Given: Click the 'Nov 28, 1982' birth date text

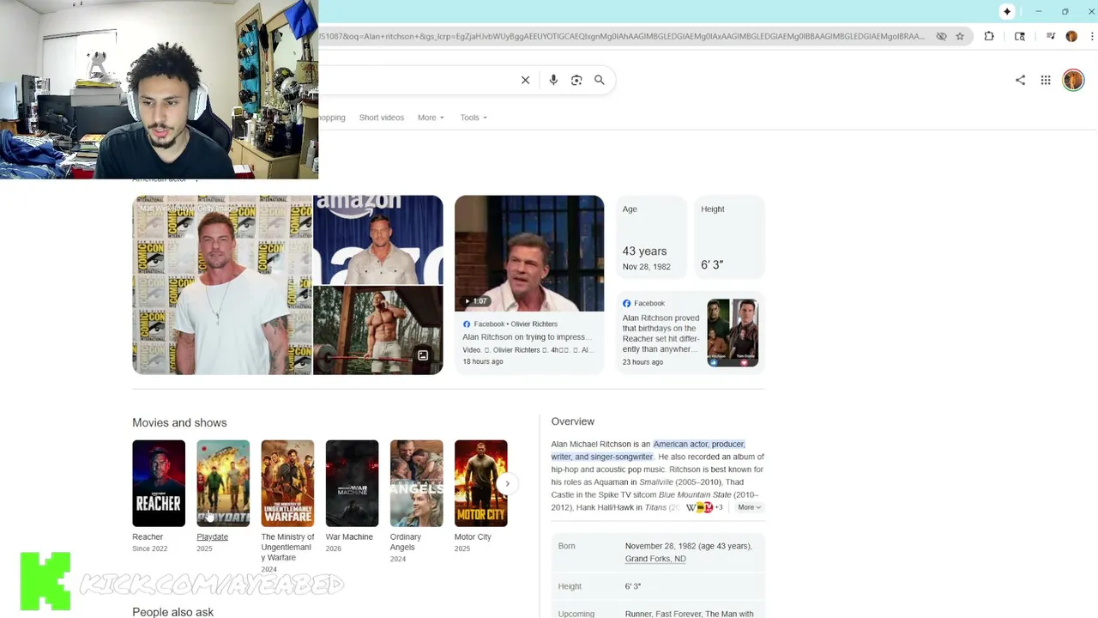Looking at the screenshot, I should (647, 267).
